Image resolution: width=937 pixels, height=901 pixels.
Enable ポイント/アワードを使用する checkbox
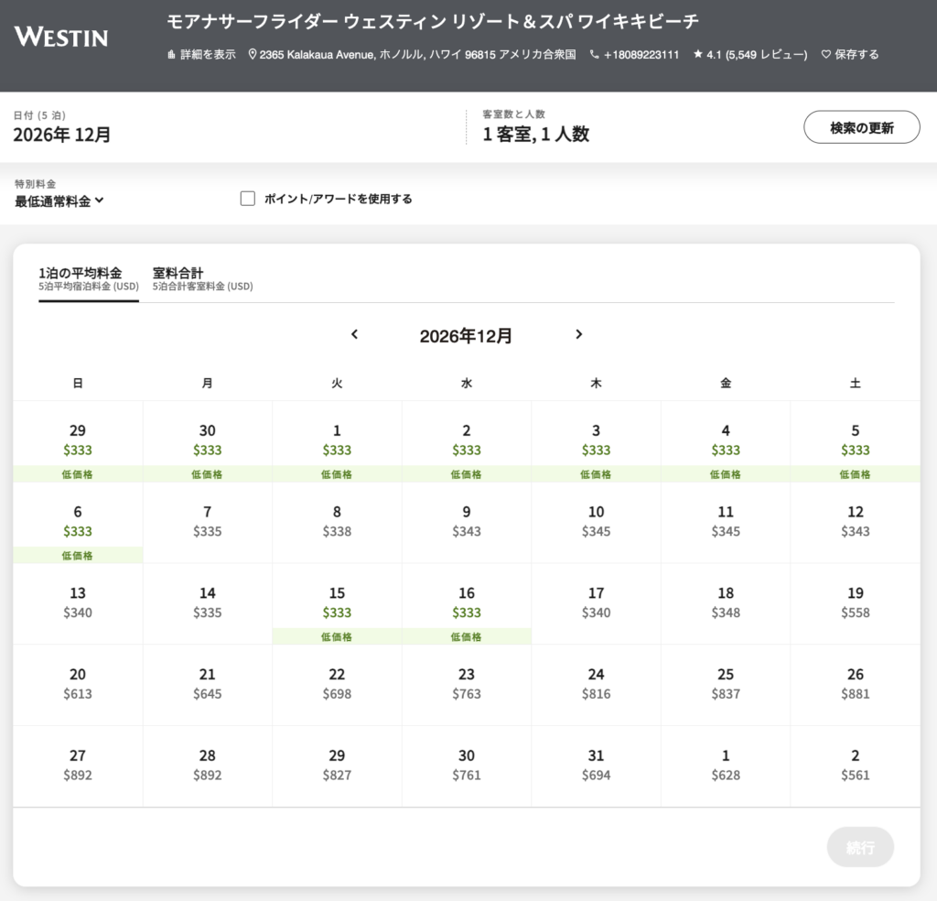point(247,199)
